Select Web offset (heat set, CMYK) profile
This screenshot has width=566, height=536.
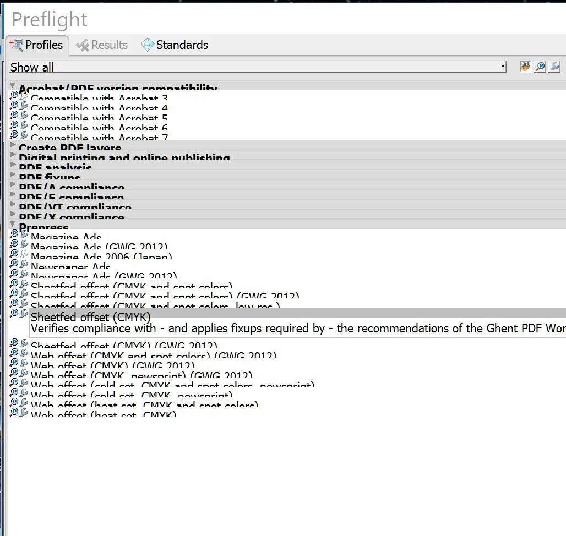(x=104, y=414)
